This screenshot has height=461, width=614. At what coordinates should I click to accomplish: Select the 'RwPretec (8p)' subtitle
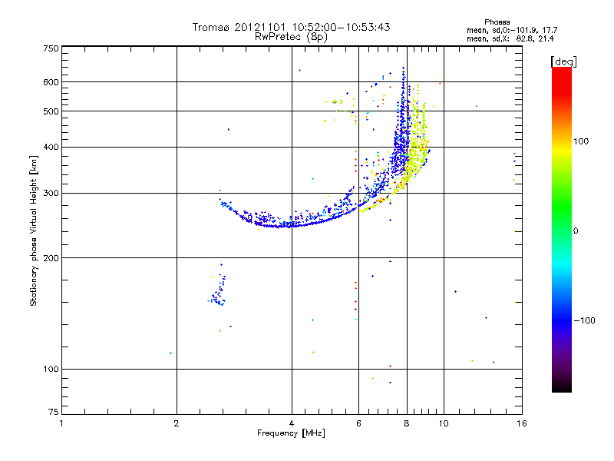291,37
